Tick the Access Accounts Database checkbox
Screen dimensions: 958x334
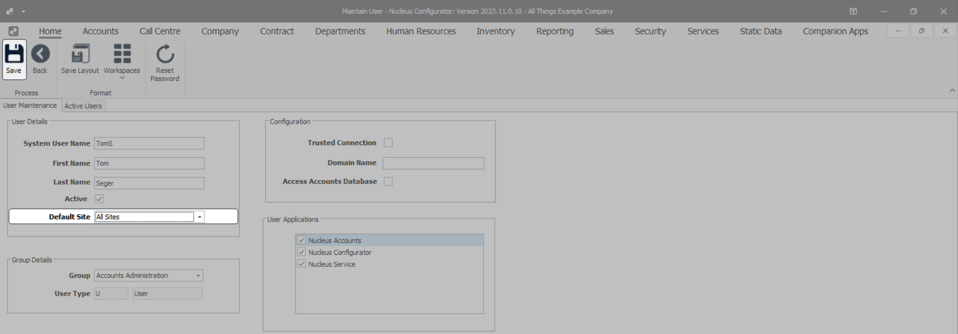click(x=388, y=181)
